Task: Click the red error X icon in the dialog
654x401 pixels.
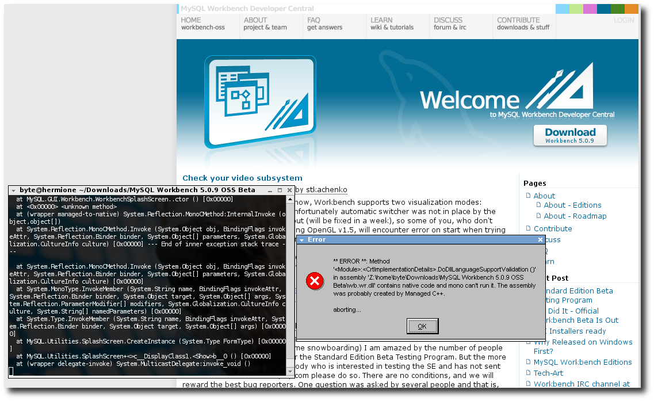Action: click(315, 281)
